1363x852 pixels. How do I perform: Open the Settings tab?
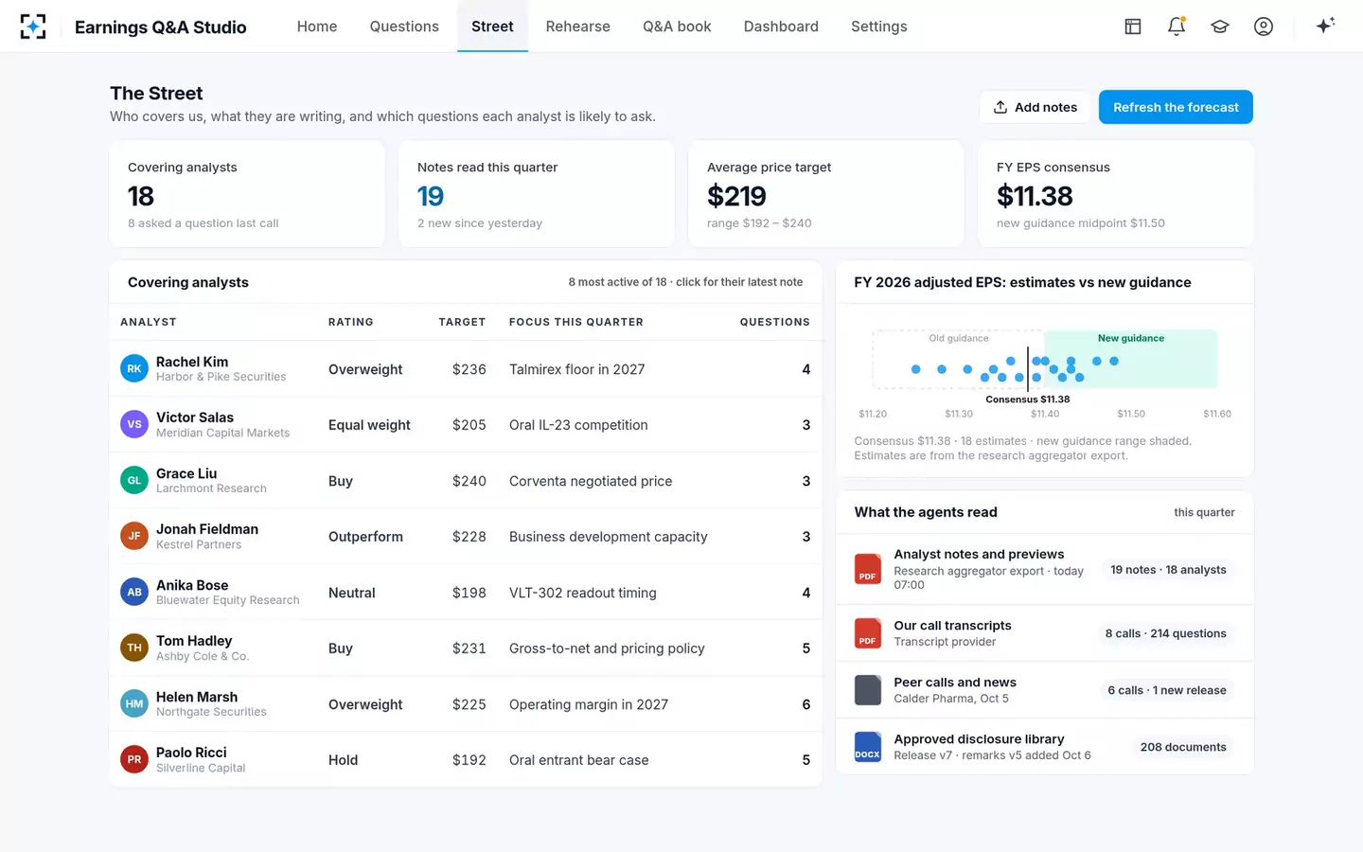(879, 27)
